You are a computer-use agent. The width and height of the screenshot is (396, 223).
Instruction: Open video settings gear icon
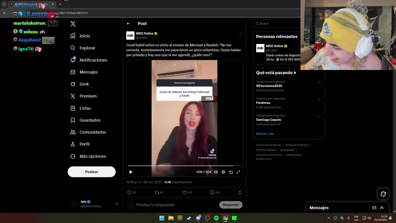[223, 172]
